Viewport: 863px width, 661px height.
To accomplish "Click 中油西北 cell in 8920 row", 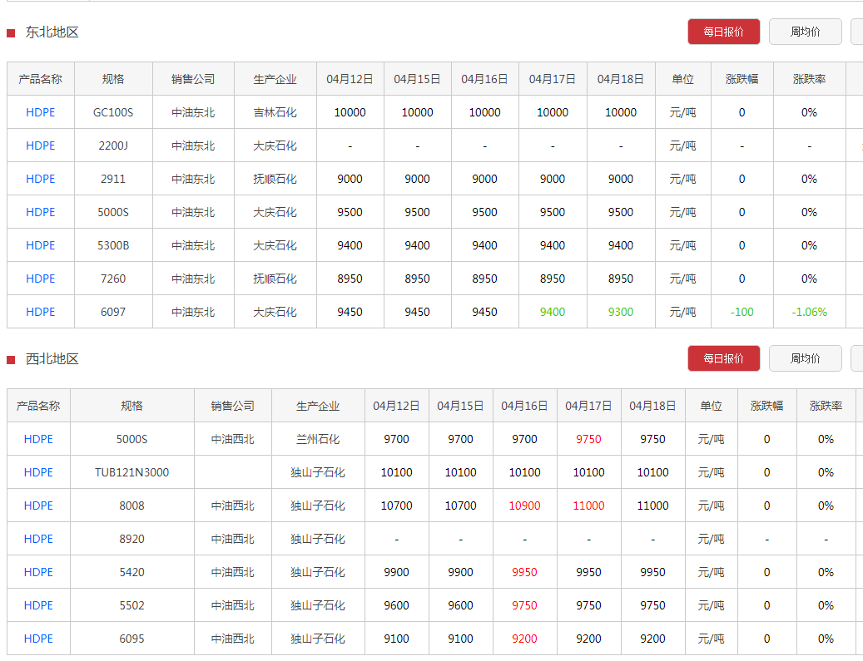I will pos(233,539).
